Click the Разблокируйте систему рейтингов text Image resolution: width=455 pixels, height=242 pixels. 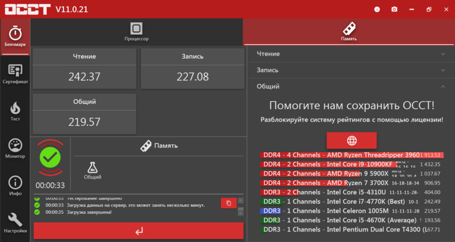351,120
